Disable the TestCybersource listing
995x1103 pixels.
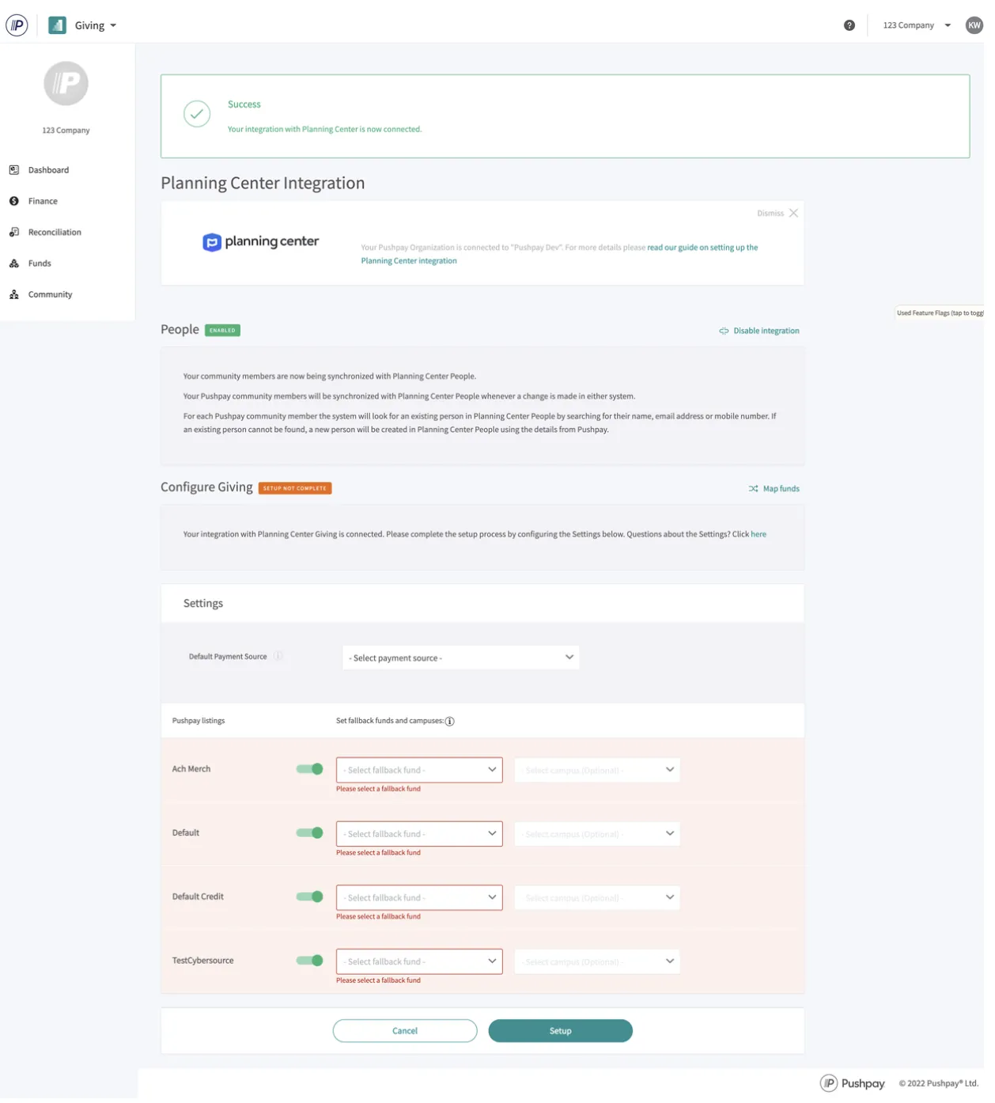[x=308, y=960]
